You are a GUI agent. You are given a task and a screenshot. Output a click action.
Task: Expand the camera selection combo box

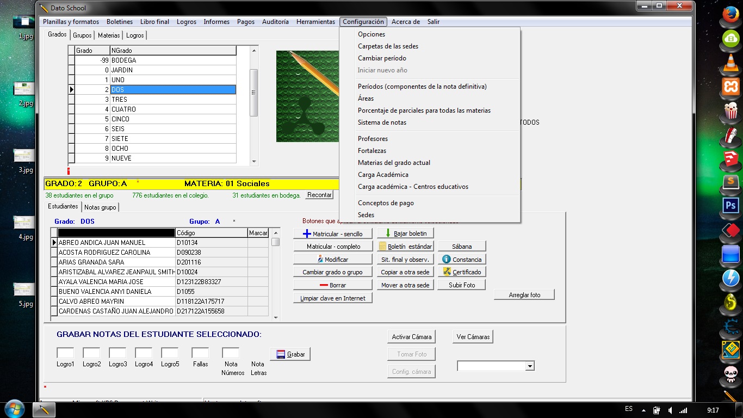tap(529, 367)
